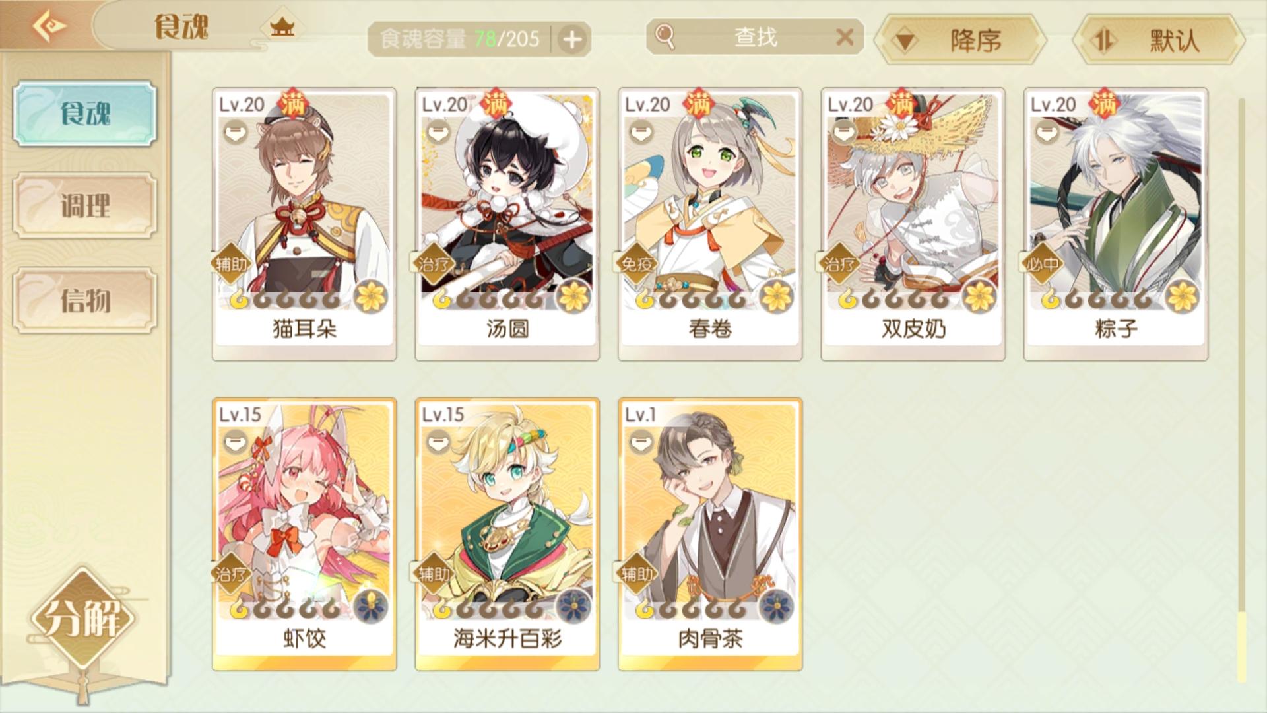This screenshot has width=1267, height=713.
Task: Tap the 必中 role tag on 粽子
Action: click(x=1043, y=264)
